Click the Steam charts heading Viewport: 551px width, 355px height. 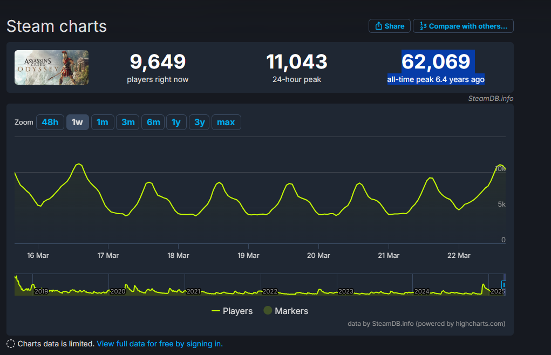click(57, 26)
